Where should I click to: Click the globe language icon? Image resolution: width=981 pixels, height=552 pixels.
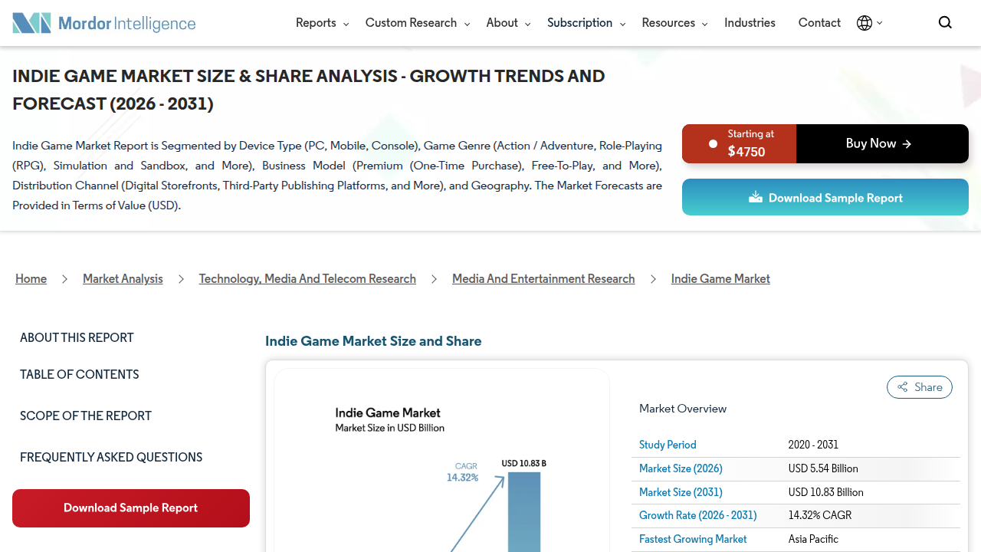pos(865,23)
